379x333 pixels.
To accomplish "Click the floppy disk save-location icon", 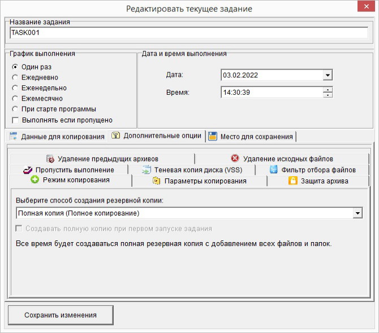I will click(213, 136).
